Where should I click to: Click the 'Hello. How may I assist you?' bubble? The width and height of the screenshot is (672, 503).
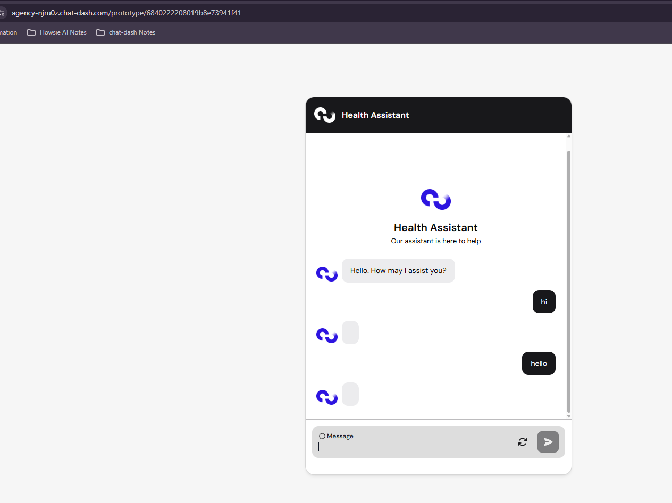click(398, 271)
